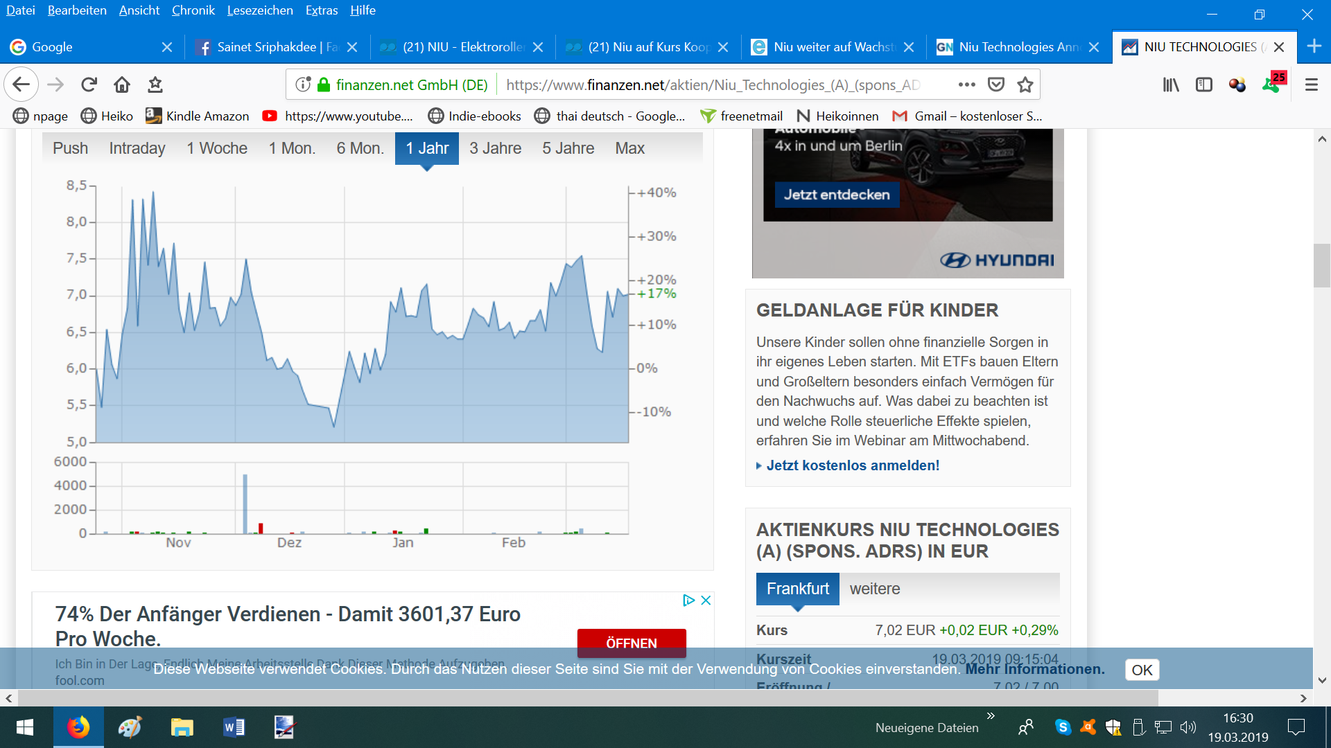Reload the current page
Image resolution: width=1331 pixels, height=748 pixels.
[x=89, y=84]
